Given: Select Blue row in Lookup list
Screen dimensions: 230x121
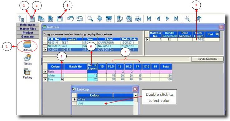Looking at the screenshot, I should point(103,103).
